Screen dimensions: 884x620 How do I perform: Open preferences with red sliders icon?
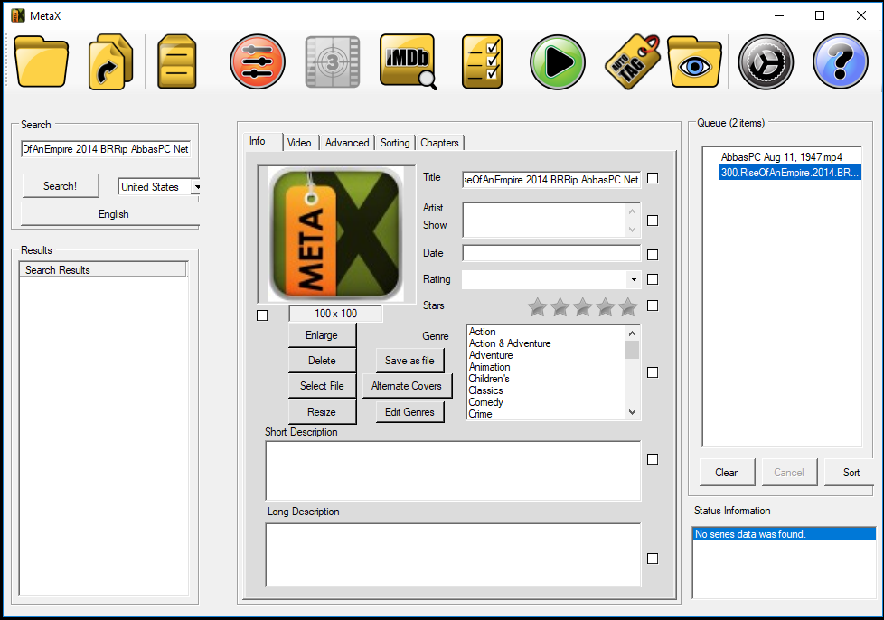pos(257,61)
